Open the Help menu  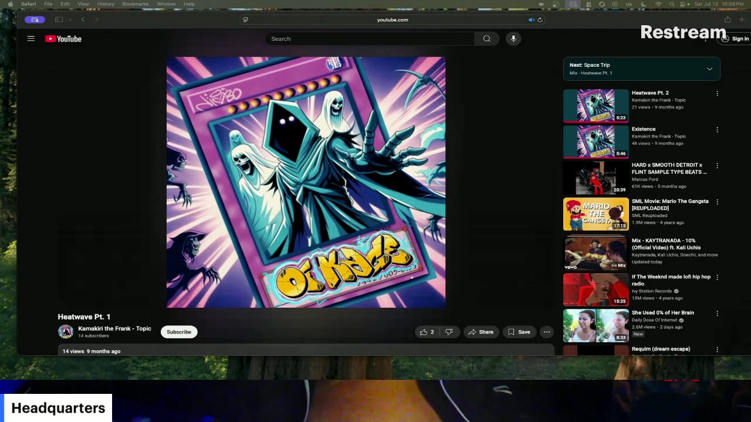[189, 4]
